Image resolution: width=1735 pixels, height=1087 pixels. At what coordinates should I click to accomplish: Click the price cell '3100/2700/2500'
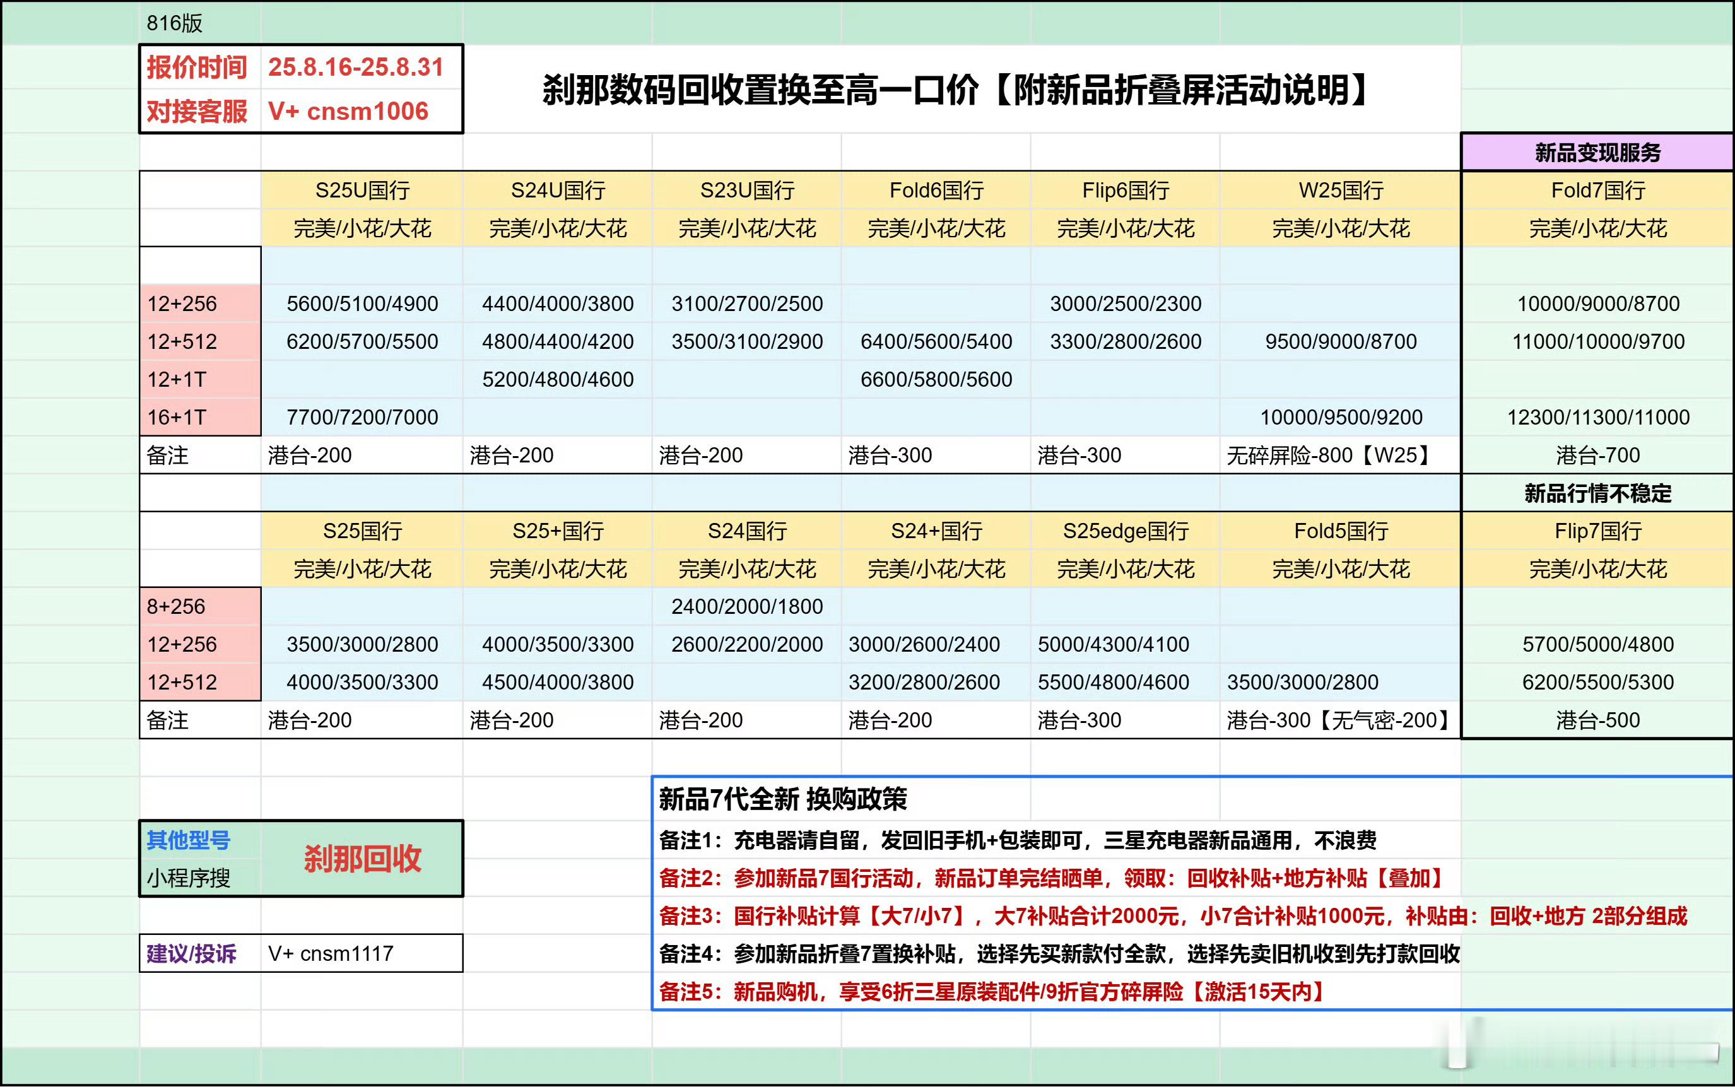coord(747,303)
